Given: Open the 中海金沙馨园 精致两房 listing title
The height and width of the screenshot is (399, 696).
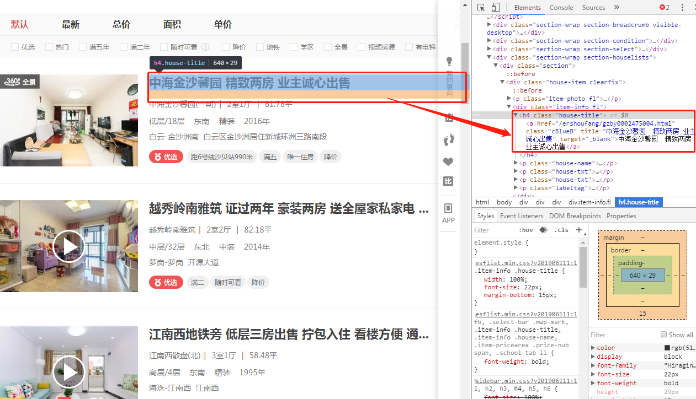Looking at the screenshot, I should 249,83.
